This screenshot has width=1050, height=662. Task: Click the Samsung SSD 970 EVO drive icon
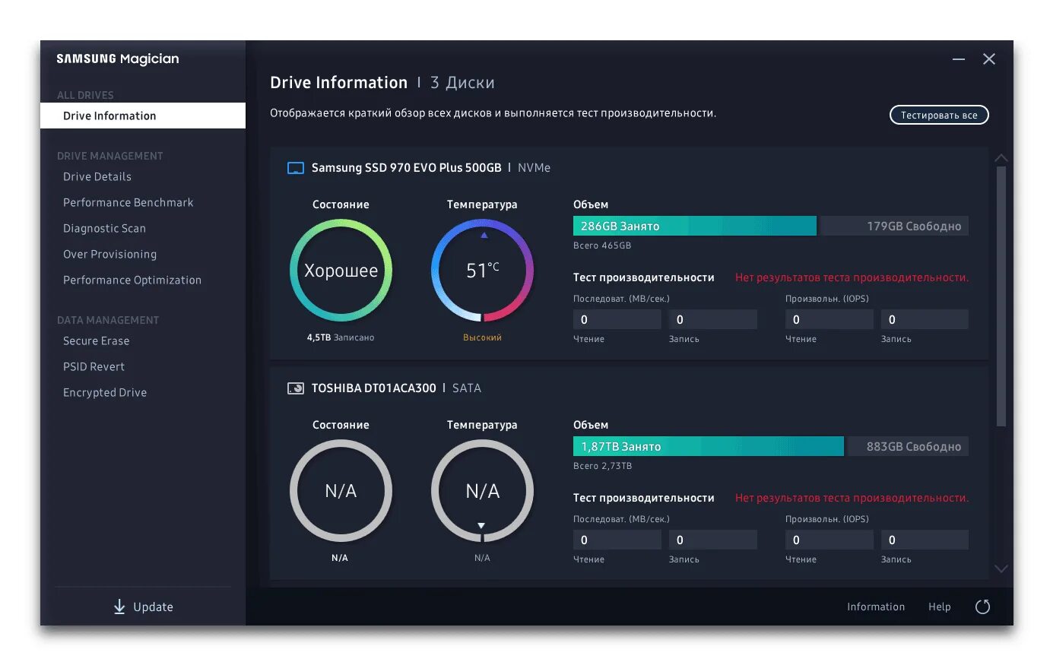296,168
